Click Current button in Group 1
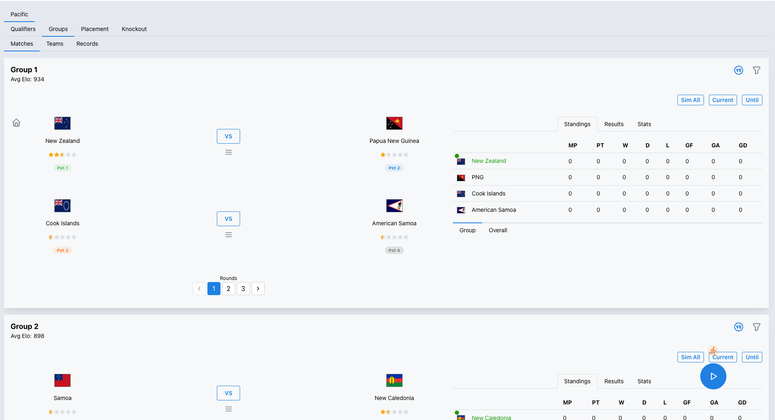Viewport: 775px width, 420px height. [x=723, y=100]
